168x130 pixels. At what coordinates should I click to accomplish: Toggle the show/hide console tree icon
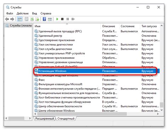click(x=19, y=19)
